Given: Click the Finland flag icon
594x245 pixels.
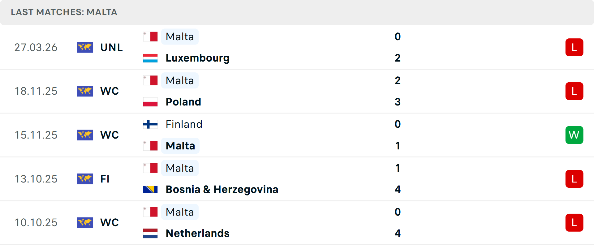Looking at the screenshot, I should click(150, 124).
